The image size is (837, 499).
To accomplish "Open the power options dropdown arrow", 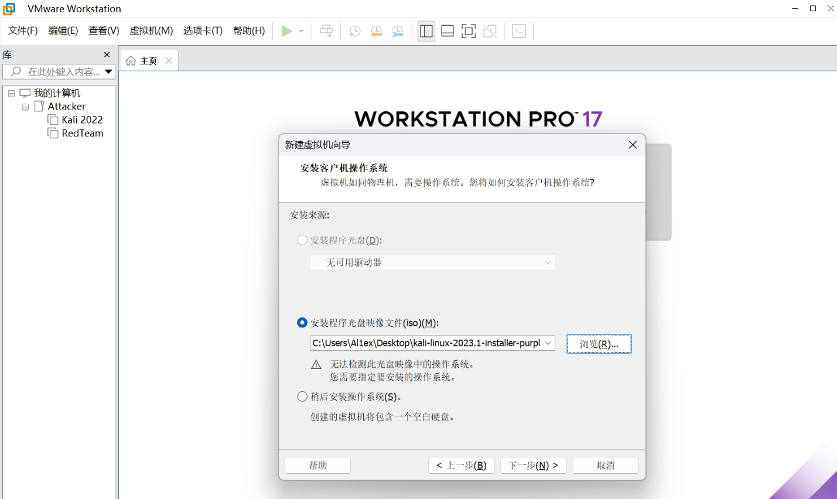I will [301, 32].
